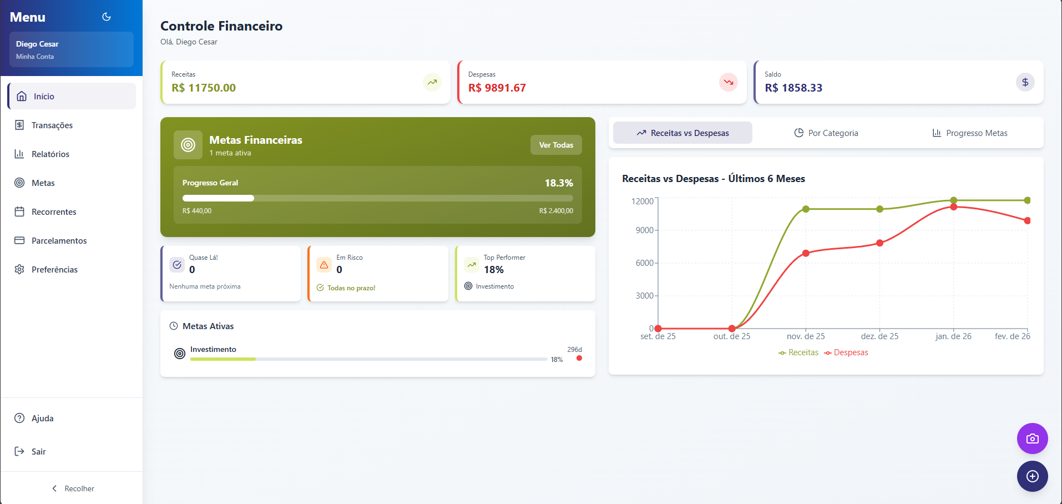Click the jan. de 26 Despesas data point
The image size is (1062, 504).
953,207
